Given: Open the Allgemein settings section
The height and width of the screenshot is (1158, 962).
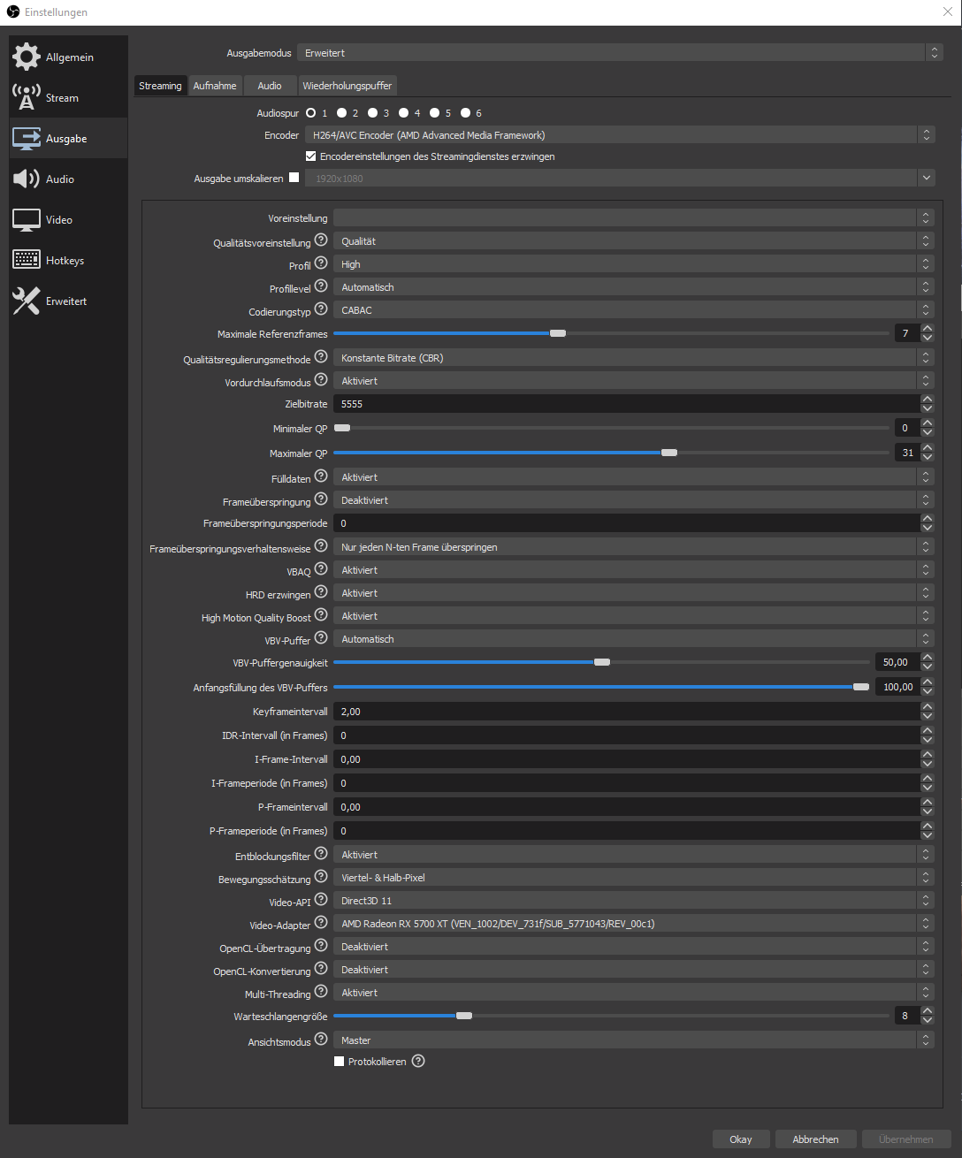Looking at the screenshot, I should click(x=68, y=57).
